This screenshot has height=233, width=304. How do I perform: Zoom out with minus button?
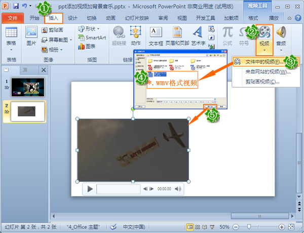point(236,227)
